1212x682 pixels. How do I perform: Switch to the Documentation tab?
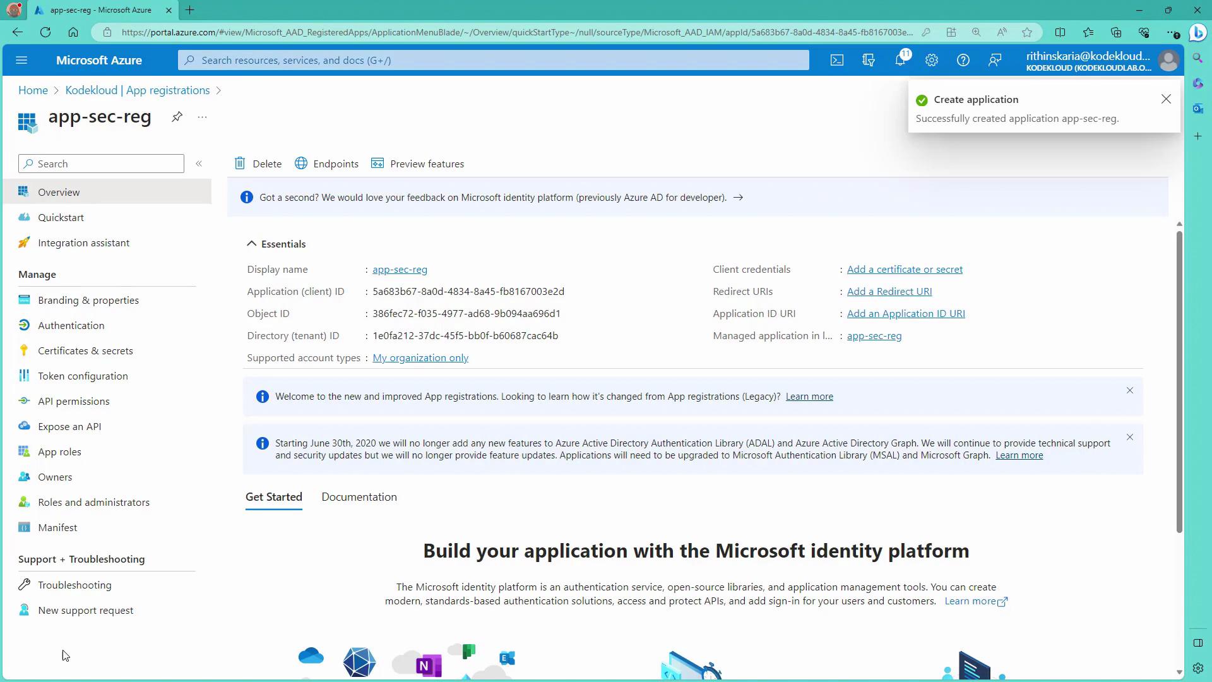(359, 497)
